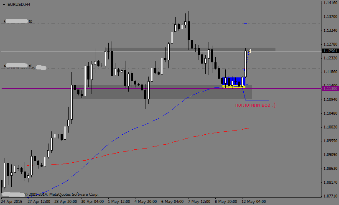Click the '28 Apr 20:00' time axis label

click(66, 202)
